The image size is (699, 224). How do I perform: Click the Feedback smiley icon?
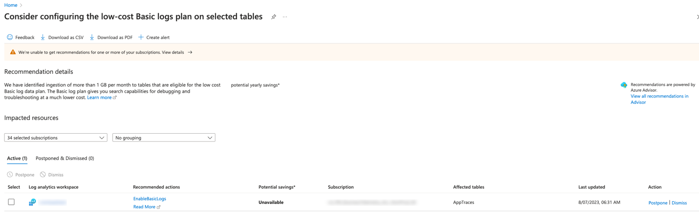(x=10, y=37)
